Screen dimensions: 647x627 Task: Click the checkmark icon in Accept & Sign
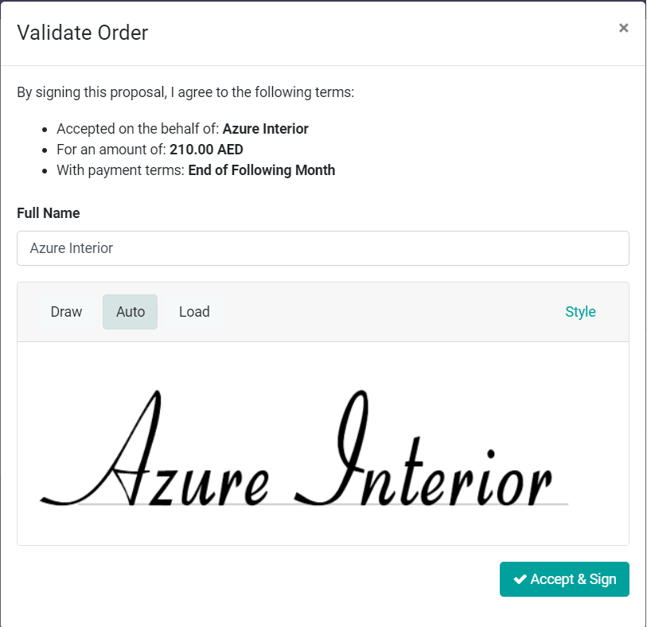pyautogui.click(x=520, y=579)
